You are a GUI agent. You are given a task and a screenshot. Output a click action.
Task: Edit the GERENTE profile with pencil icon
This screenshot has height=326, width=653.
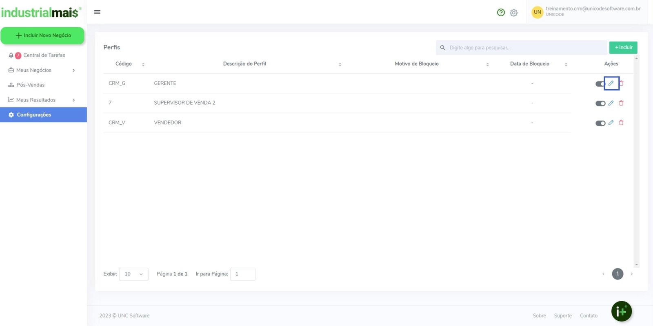pyautogui.click(x=611, y=83)
